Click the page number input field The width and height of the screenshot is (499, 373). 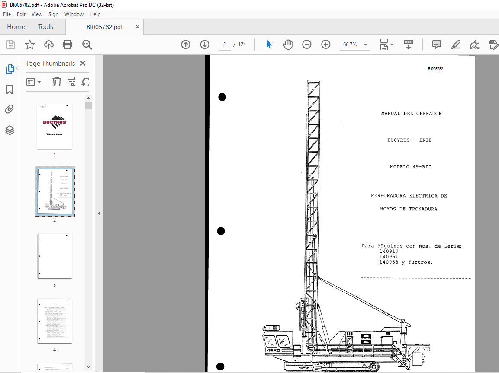coord(225,45)
